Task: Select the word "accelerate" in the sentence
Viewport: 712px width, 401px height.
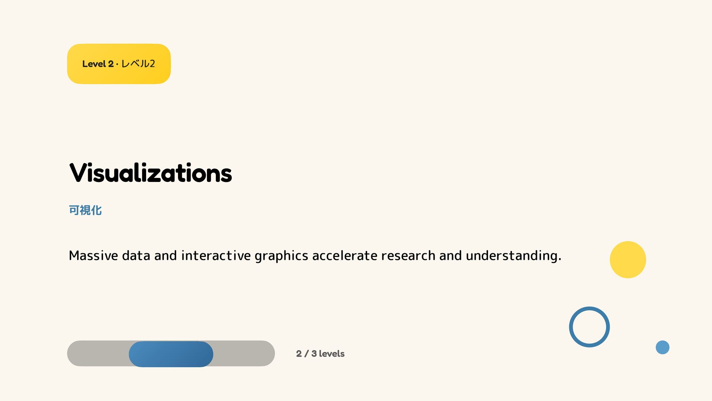Action: [x=345, y=255]
